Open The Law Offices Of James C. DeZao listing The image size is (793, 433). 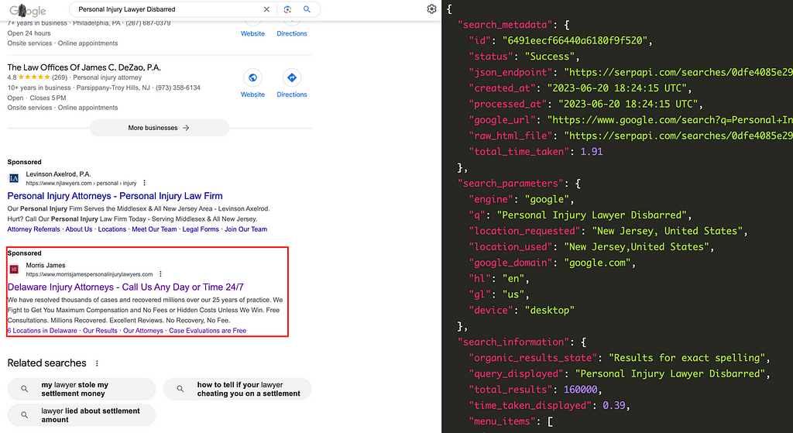click(84, 67)
